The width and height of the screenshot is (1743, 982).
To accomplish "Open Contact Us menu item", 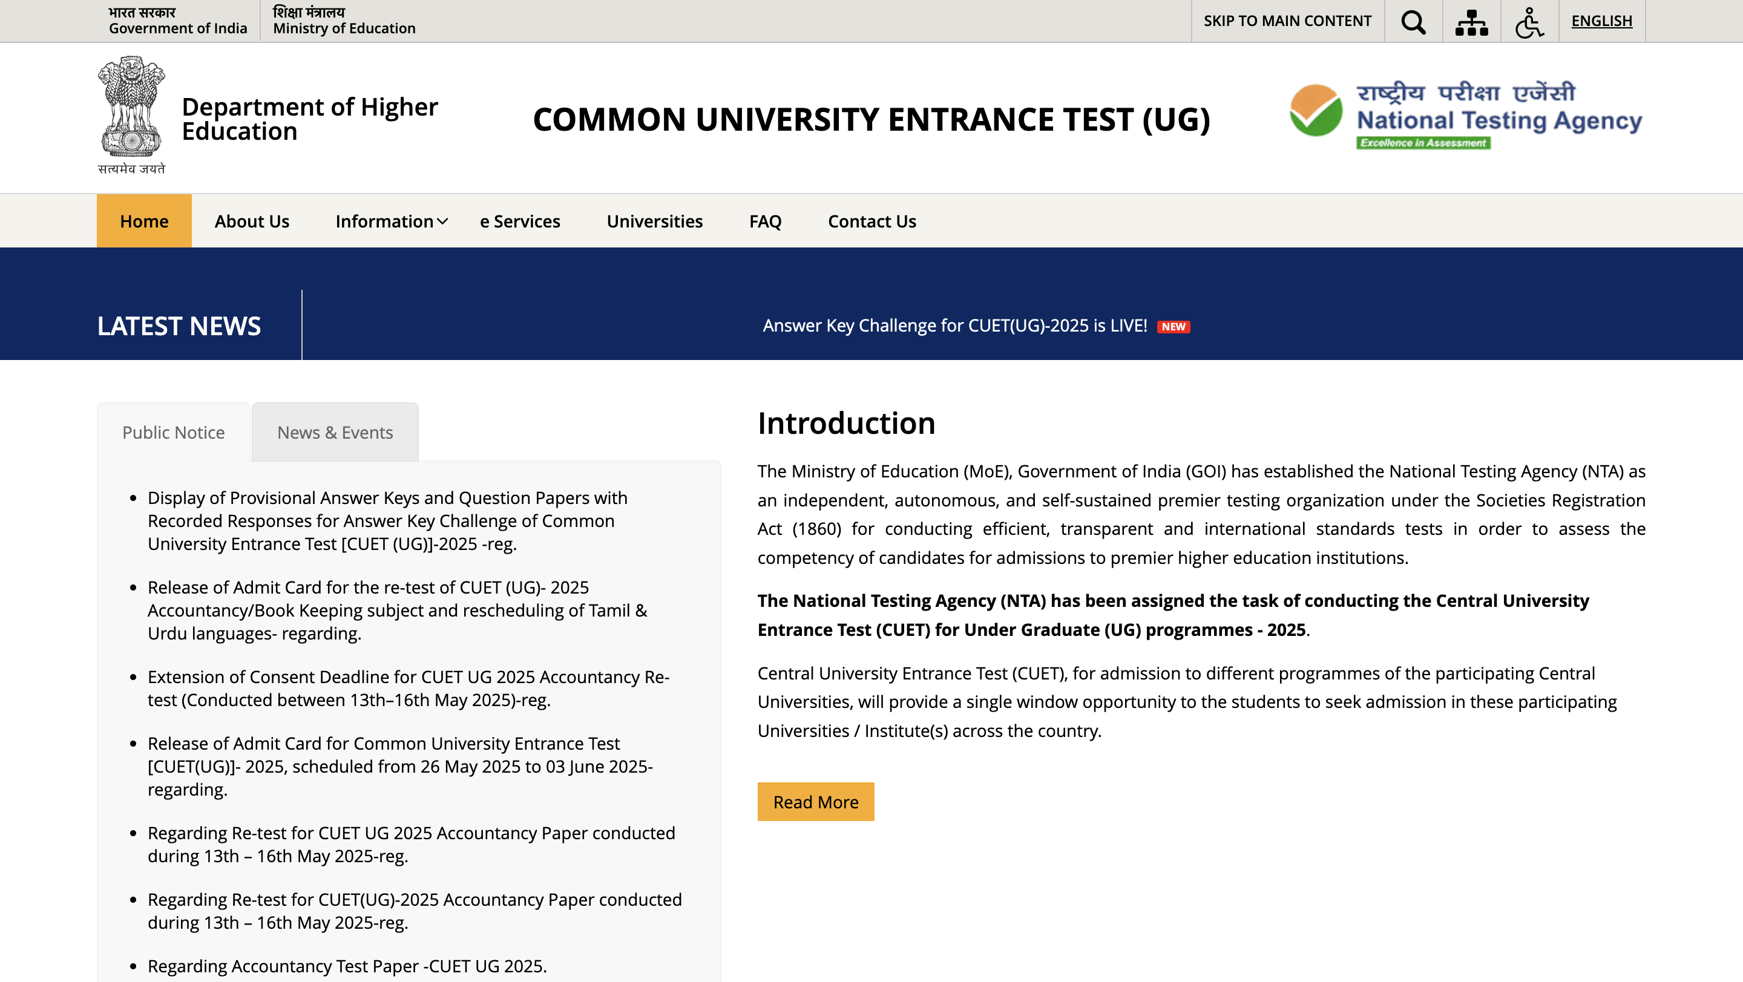I will (x=871, y=221).
